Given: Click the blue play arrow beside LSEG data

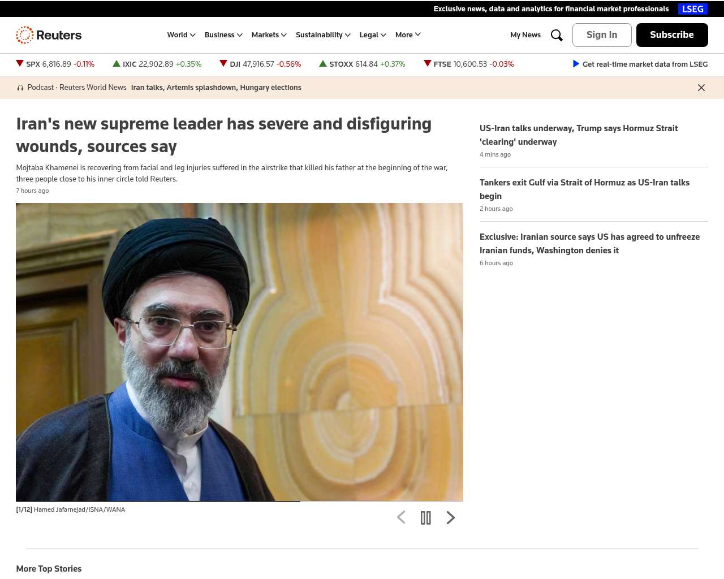Looking at the screenshot, I should pos(576,64).
